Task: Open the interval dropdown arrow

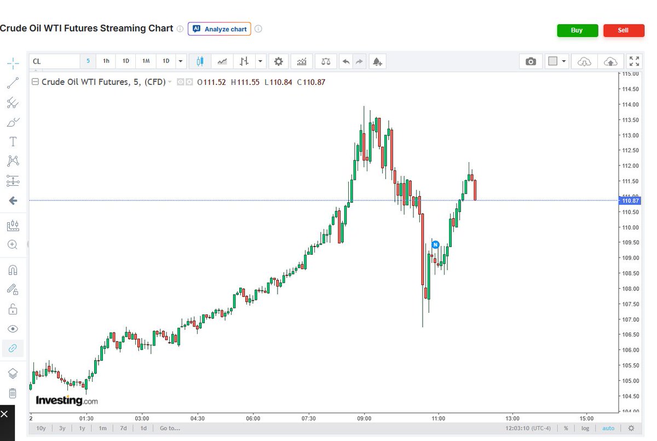Action: (x=181, y=61)
